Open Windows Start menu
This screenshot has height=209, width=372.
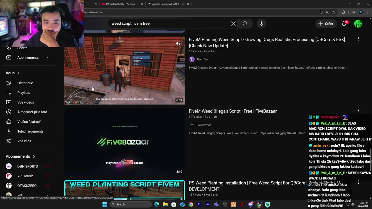coord(105,204)
